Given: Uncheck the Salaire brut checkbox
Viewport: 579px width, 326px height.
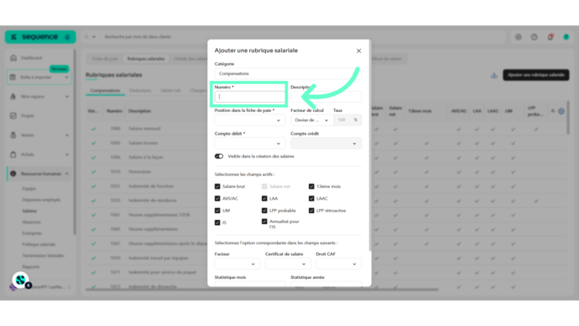Looking at the screenshot, I should tap(217, 187).
